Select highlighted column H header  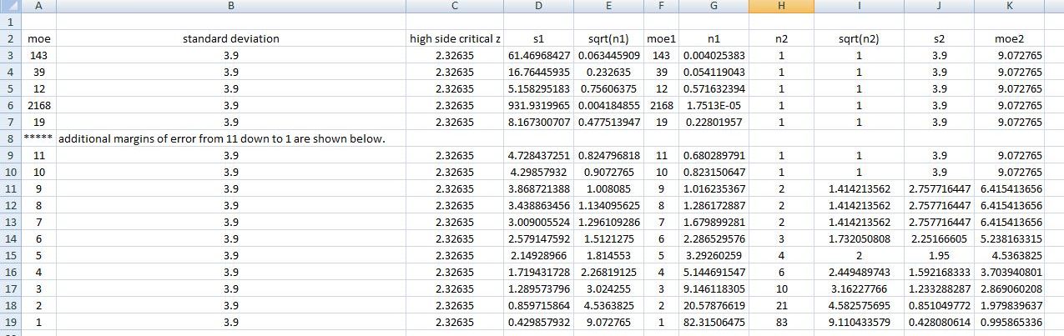point(781,6)
